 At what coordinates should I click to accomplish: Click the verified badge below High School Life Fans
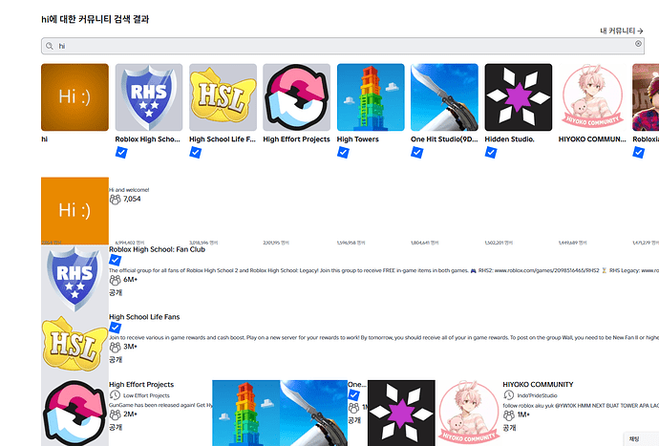click(115, 328)
